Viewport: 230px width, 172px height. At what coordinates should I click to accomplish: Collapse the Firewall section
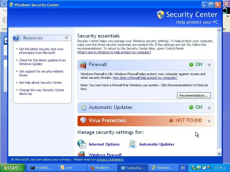[x=209, y=65]
